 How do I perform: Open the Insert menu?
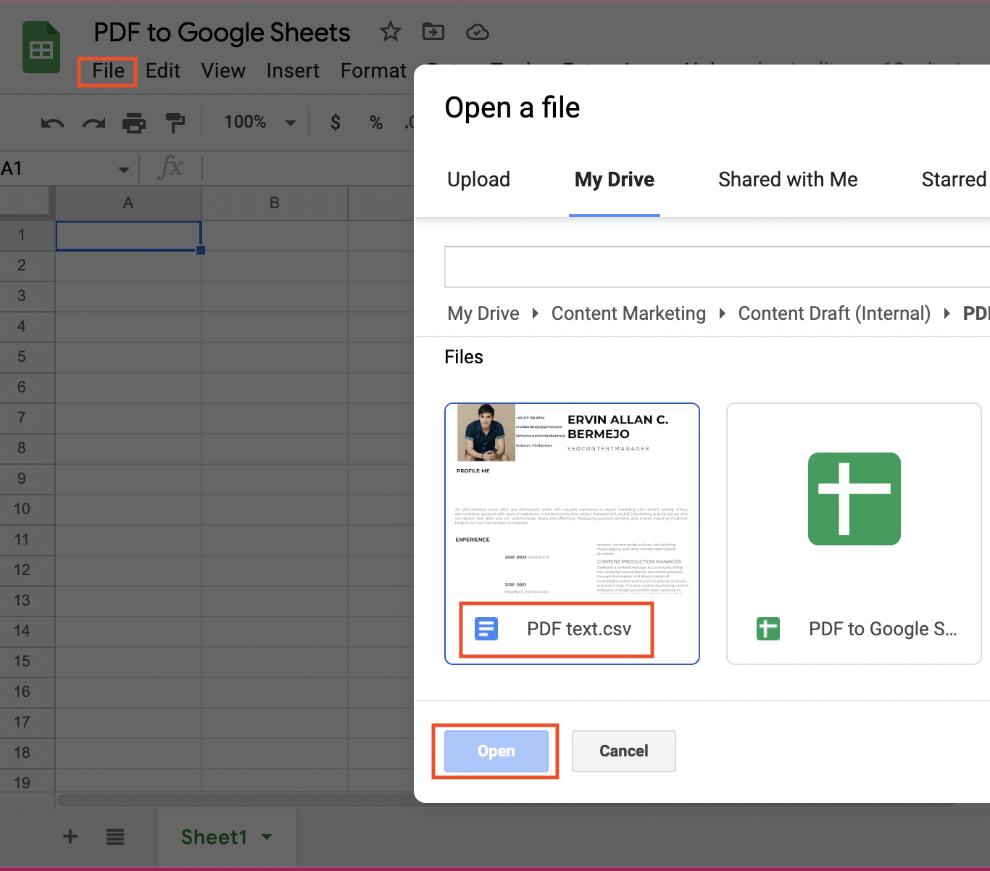click(x=293, y=70)
